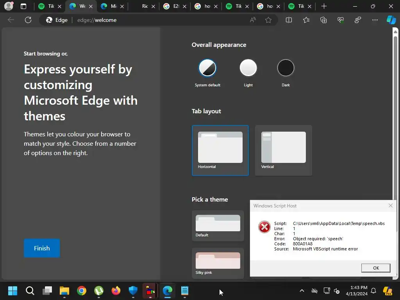Switch to the 'Ric' tab

(x=143, y=6)
